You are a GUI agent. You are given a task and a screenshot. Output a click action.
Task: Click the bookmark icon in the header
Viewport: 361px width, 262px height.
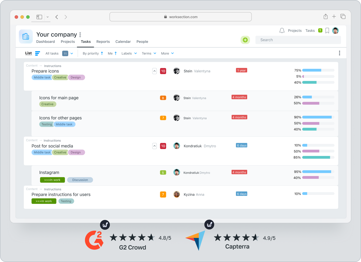327,30
